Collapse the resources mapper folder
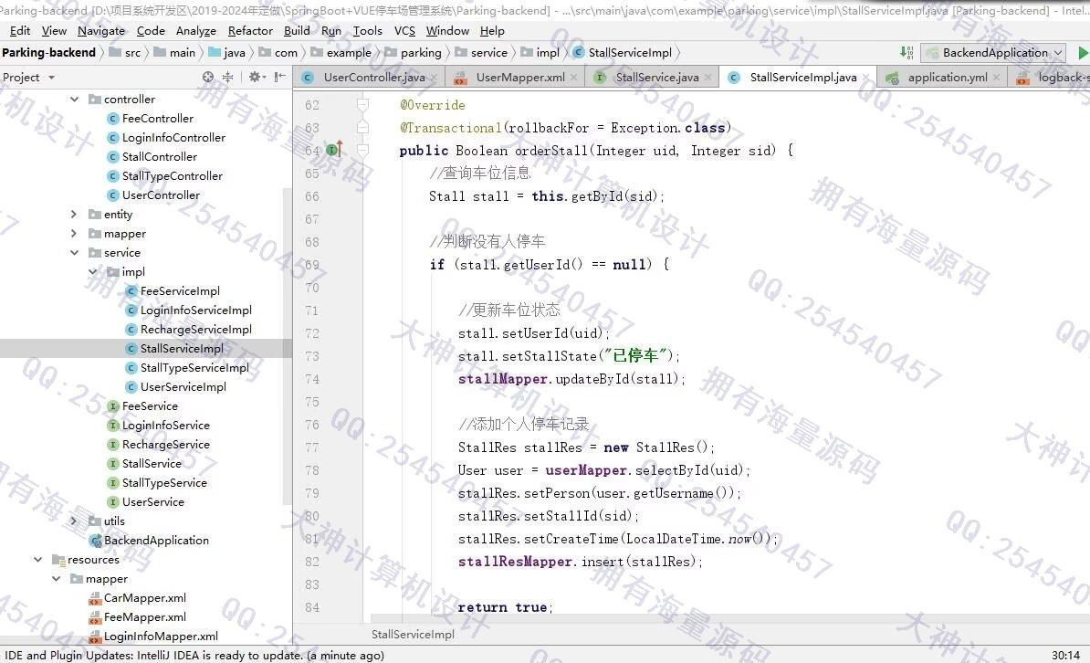 [x=57, y=578]
